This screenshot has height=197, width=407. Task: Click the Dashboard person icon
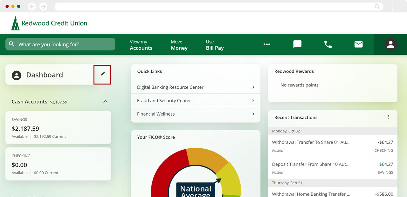17,75
